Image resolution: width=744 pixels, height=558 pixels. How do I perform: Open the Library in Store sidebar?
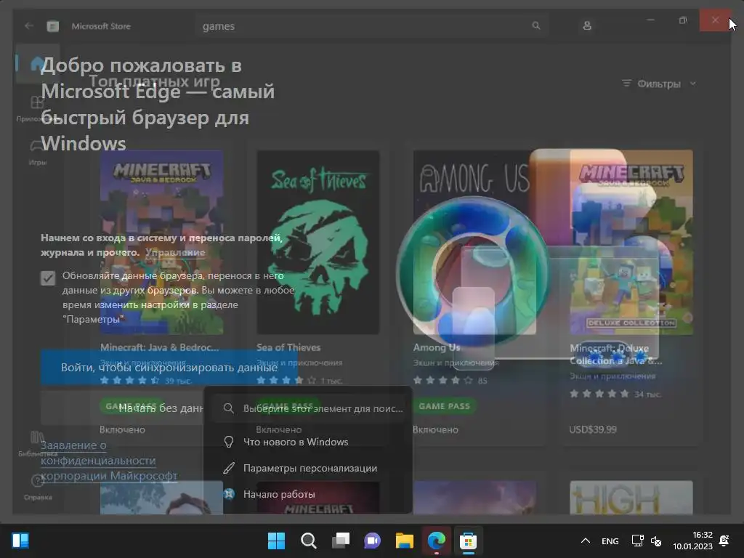tap(37, 443)
